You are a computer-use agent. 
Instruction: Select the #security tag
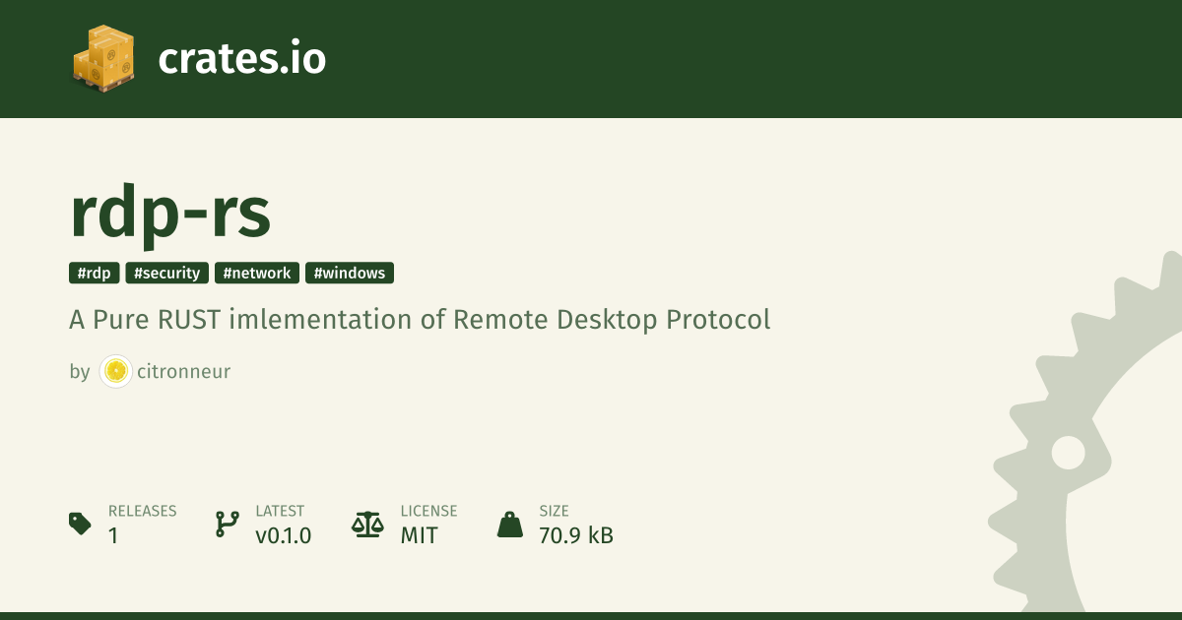coord(166,273)
